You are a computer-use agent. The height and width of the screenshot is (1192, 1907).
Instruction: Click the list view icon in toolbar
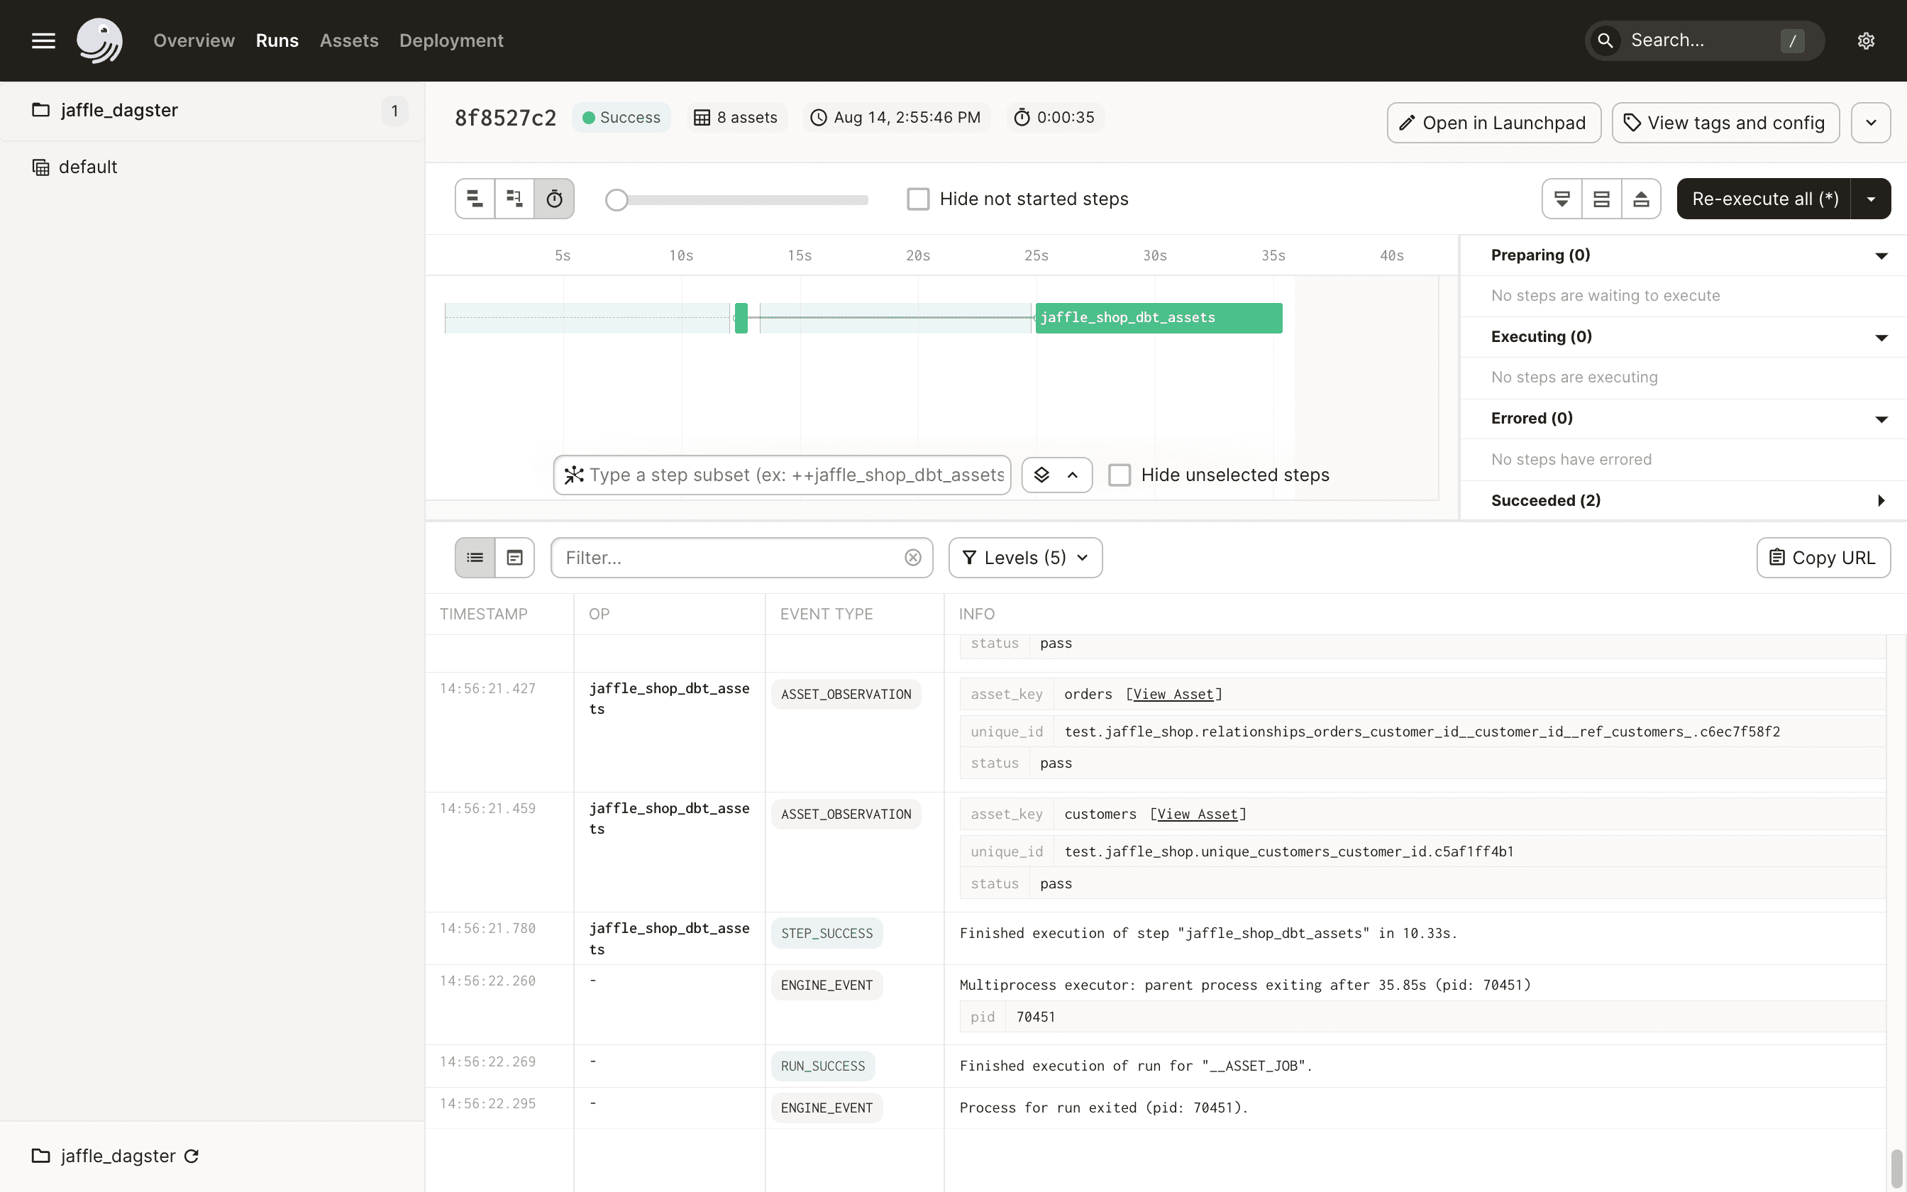[x=477, y=558]
